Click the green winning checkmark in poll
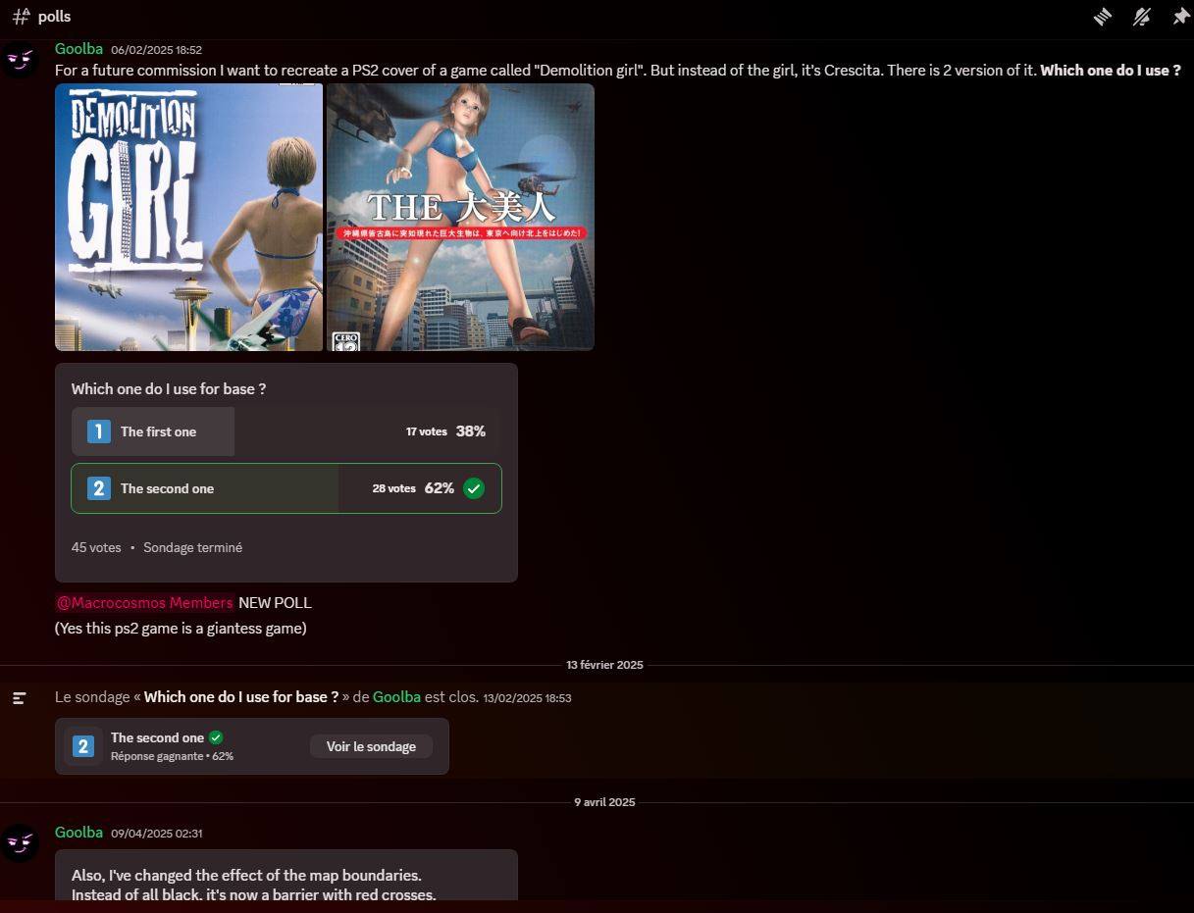 pyautogui.click(x=474, y=488)
